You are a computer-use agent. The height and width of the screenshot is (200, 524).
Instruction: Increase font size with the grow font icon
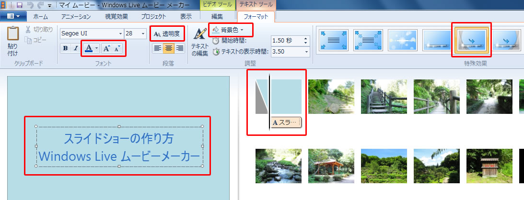(106, 48)
